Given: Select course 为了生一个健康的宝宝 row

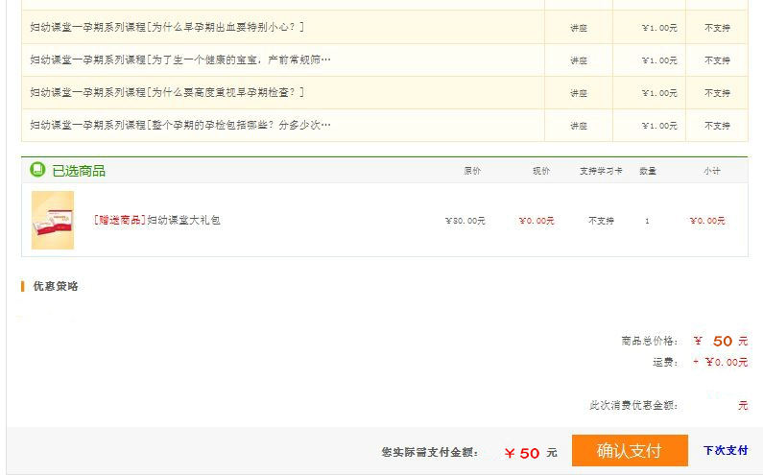Looking at the screenshot, I should [179, 59].
